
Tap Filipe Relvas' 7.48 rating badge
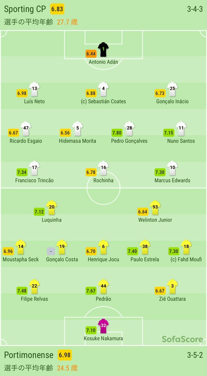click(x=22, y=291)
